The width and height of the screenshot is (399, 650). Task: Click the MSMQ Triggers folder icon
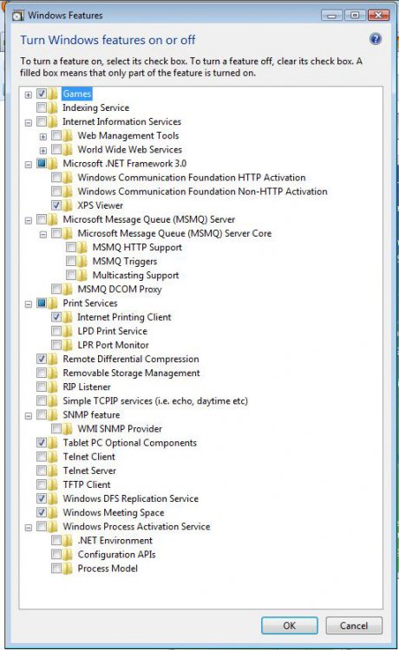[x=82, y=261]
